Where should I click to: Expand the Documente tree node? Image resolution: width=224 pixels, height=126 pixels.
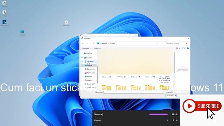click(83, 69)
